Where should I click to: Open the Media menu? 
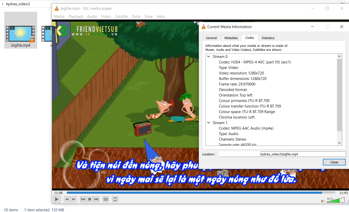59,17
